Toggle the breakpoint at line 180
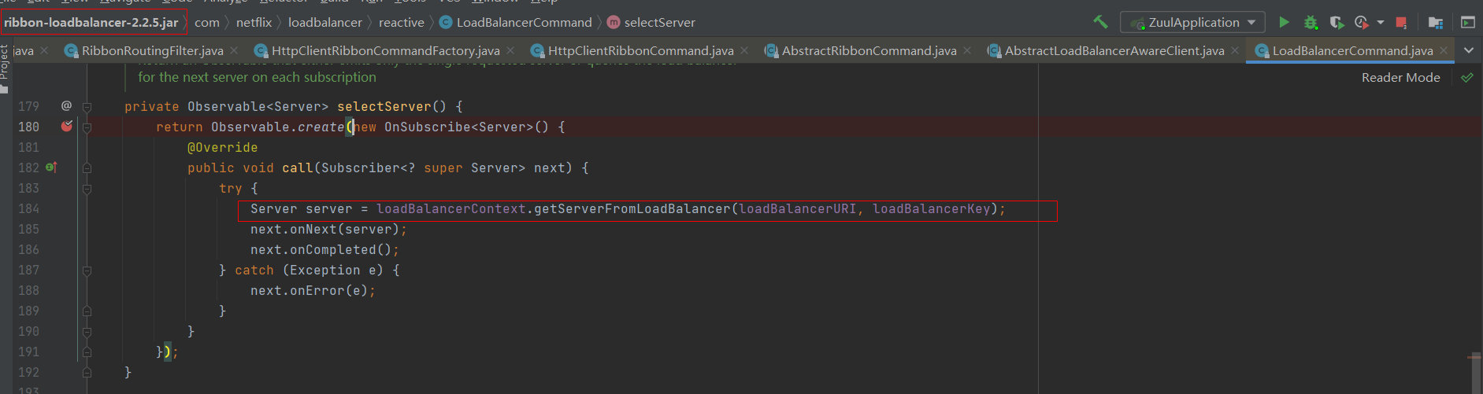Viewport: 1483px width, 394px height. 67,126
